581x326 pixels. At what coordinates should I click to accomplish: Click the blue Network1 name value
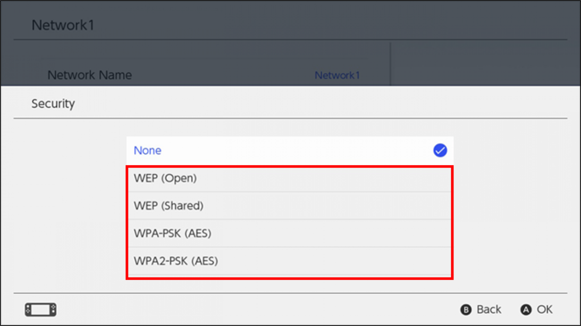(x=337, y=76)
